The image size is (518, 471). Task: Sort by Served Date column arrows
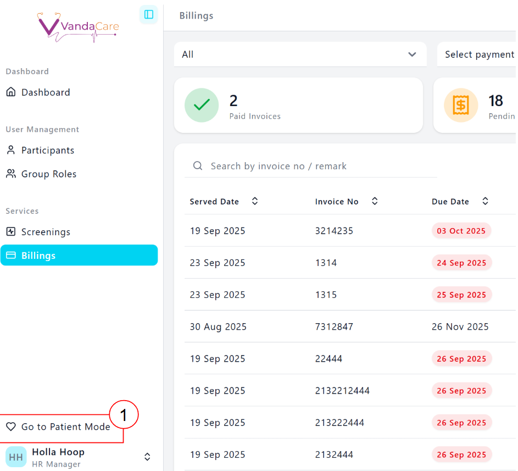coord(255,202)
